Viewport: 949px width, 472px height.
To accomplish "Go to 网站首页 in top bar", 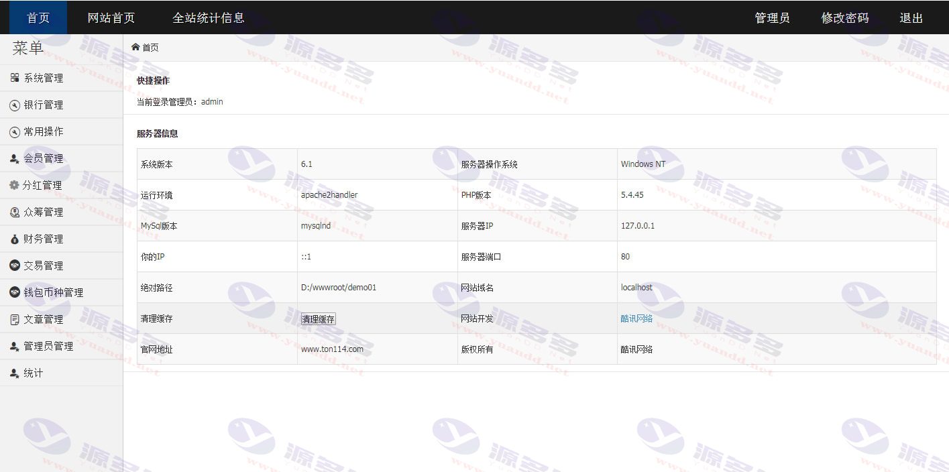I will pos(111,18).
